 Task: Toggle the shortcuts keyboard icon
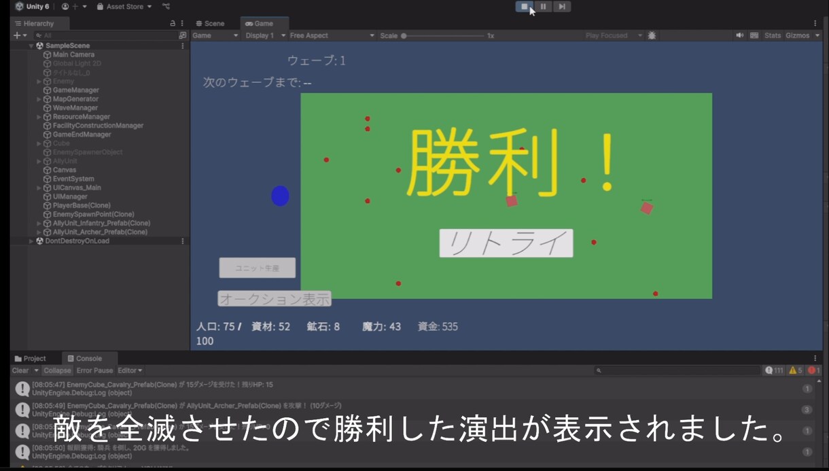coord(754,35)
